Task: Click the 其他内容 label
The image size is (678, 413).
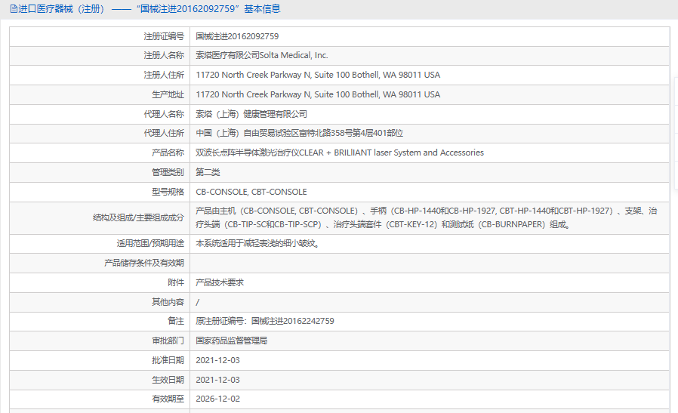Action: (168, 302)
